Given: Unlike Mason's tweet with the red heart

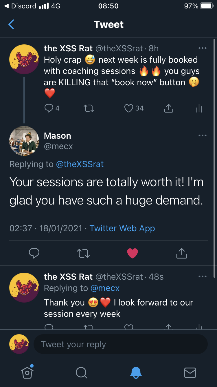Looking at the screenshot, I should pos(133,253).
